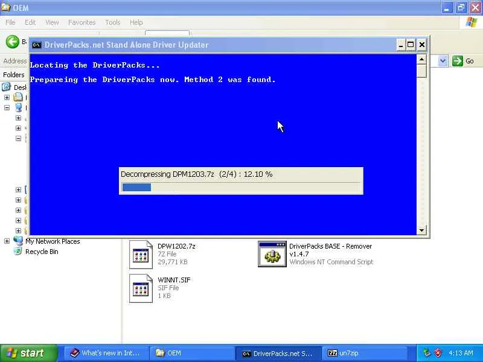Open the Help menu
This screenshot has width=483, height=362.
[x=136, y=22]
